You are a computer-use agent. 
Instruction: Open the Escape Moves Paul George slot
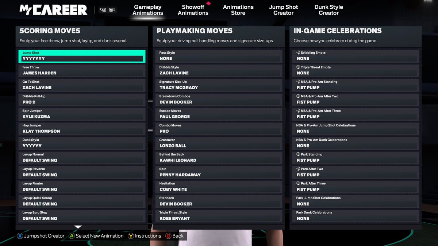click(219, 114)
